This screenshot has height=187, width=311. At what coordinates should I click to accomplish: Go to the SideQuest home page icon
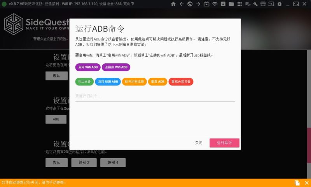tap(173, 4)
